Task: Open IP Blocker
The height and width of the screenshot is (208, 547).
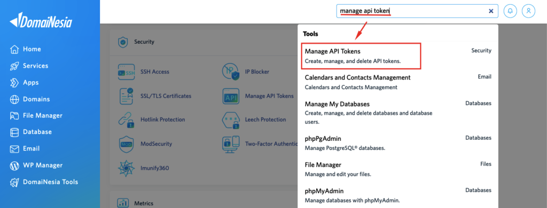Action: click(257, 72)
